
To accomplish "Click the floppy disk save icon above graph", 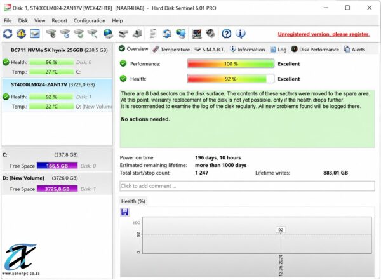I will [124, 212].
